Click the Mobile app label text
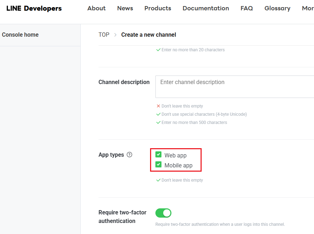This screenshot has height=234, width=314. point(178,165)
